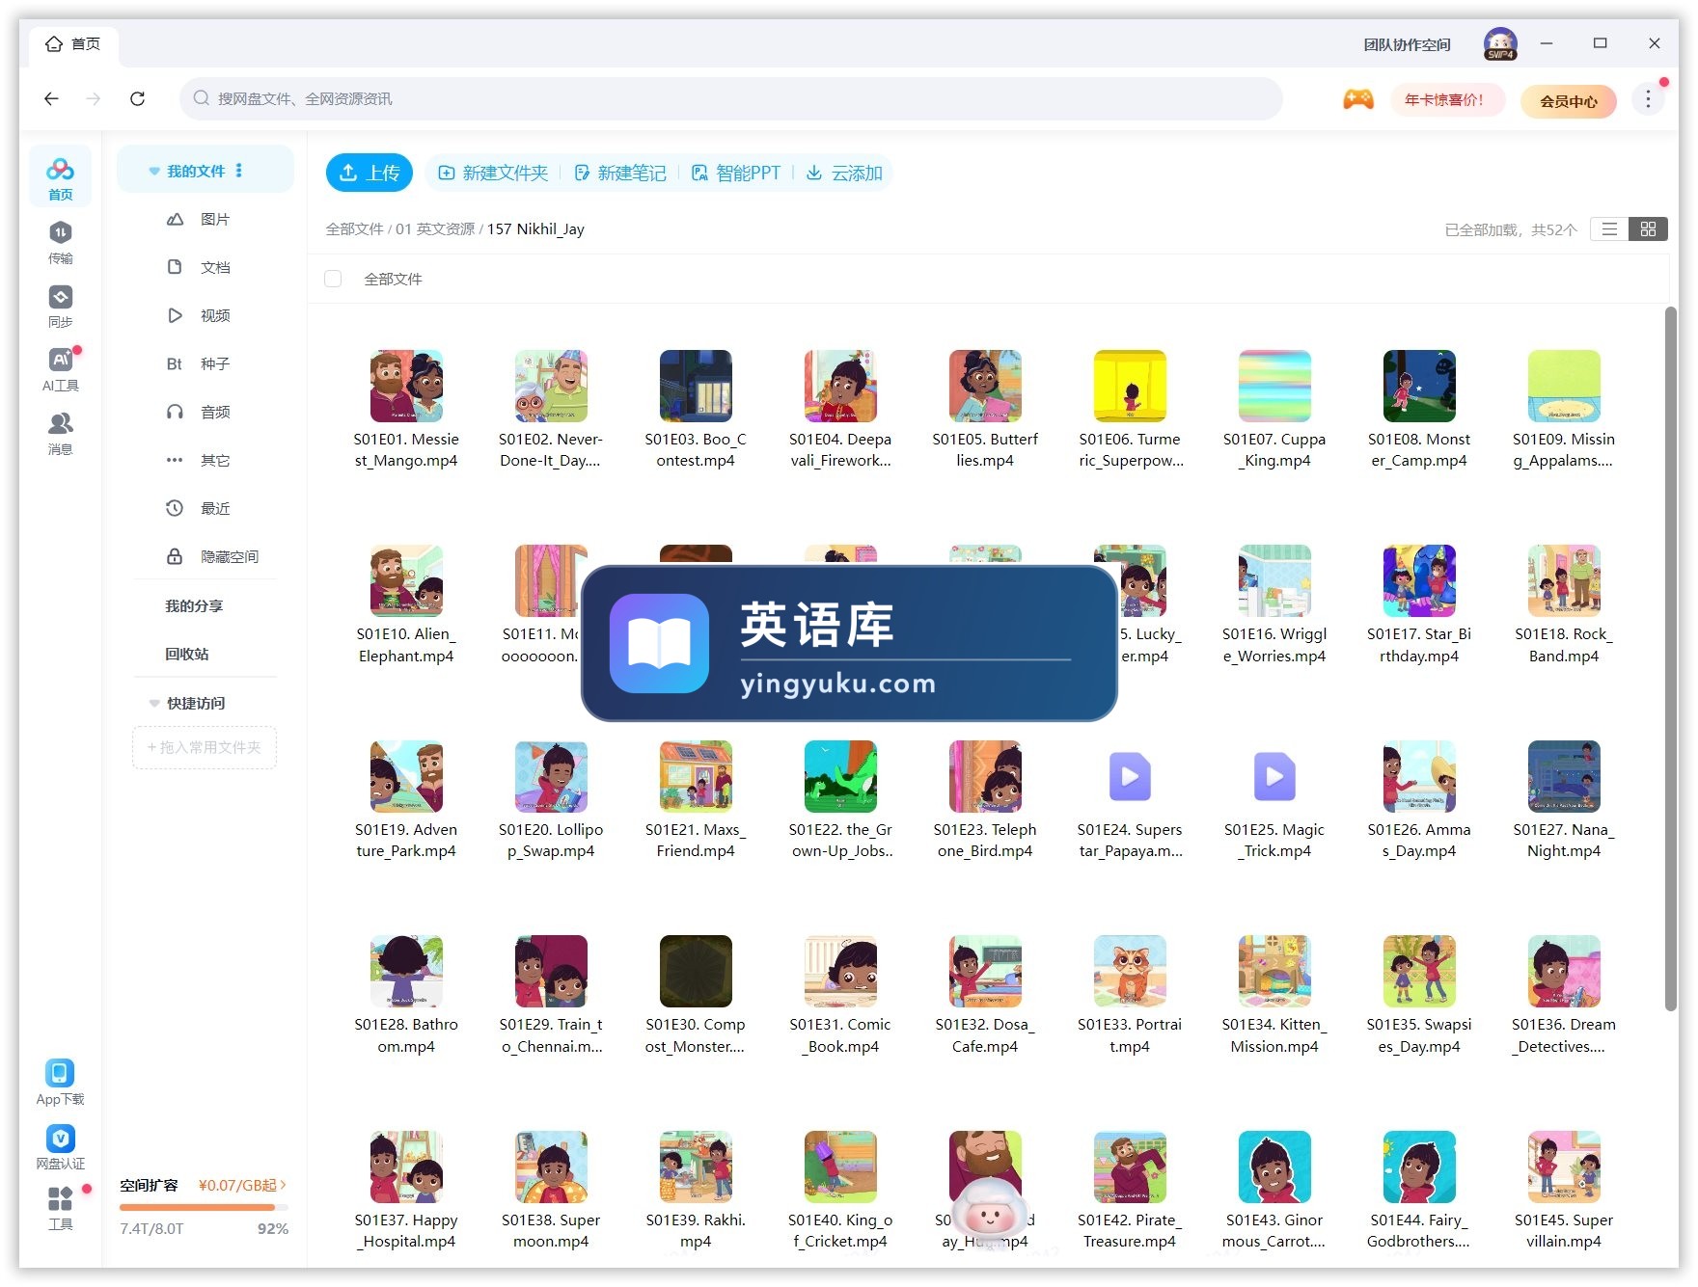Open the 消息 messages panel
Screen dimensions: 1698x1287
60,433
